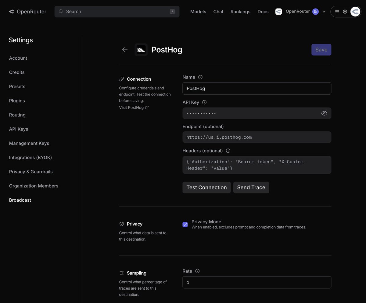Viewport: 366px width, 303px height.
Task: Click the info icon beside Headers
Action: point(228,151)
